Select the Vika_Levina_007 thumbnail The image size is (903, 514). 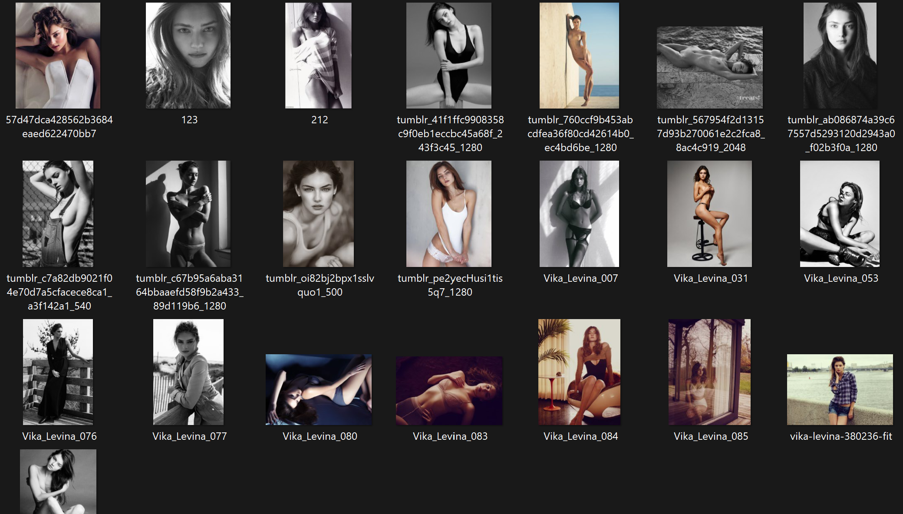(x=579, y=214)
